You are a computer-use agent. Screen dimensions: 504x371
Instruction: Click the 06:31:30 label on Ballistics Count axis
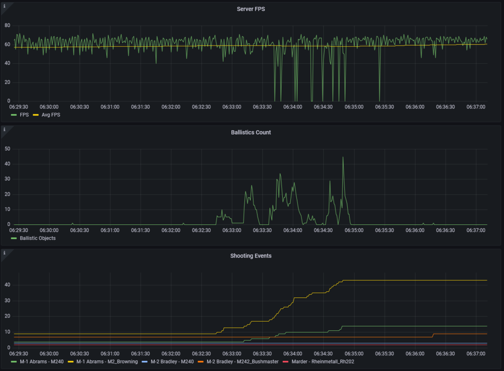[141, 230]
